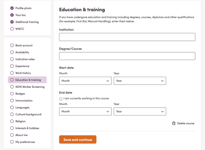Click the checkmark icon next to Additional training

tap(12, 22)
